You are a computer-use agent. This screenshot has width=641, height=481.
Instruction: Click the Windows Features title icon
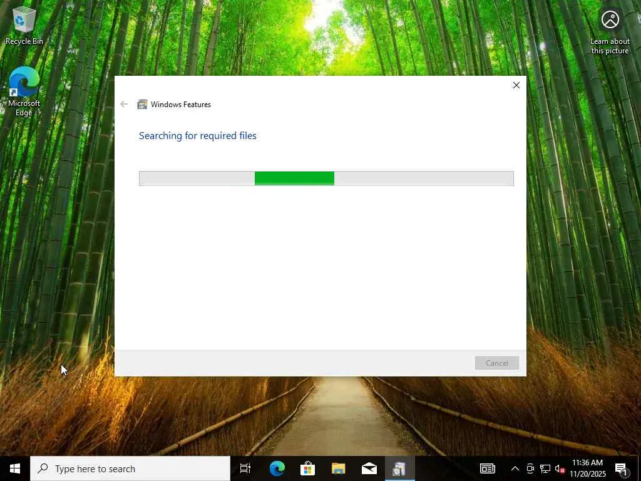pyautogui.click(x=142, y=105)
